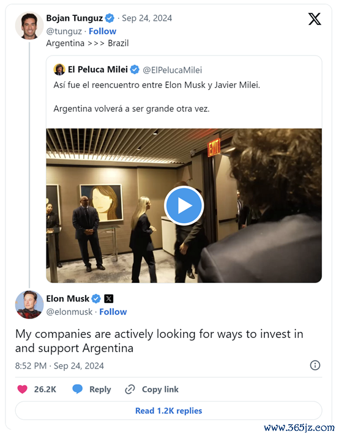Follow the @tunguz account

pos(102,31)
